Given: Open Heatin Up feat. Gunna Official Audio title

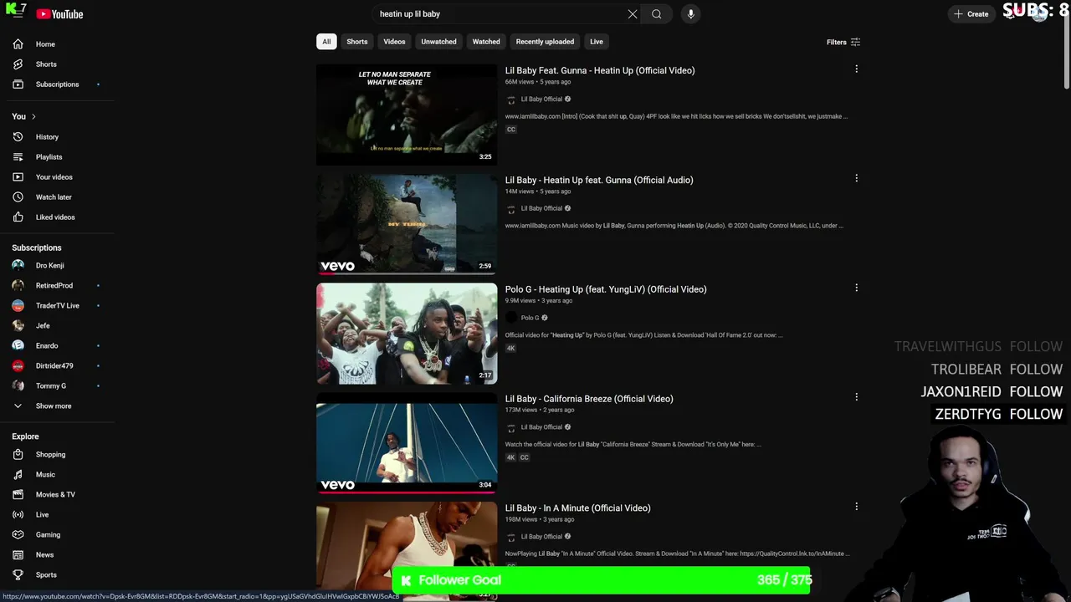Looking at the screenshot, I should (x=599, y=180).
